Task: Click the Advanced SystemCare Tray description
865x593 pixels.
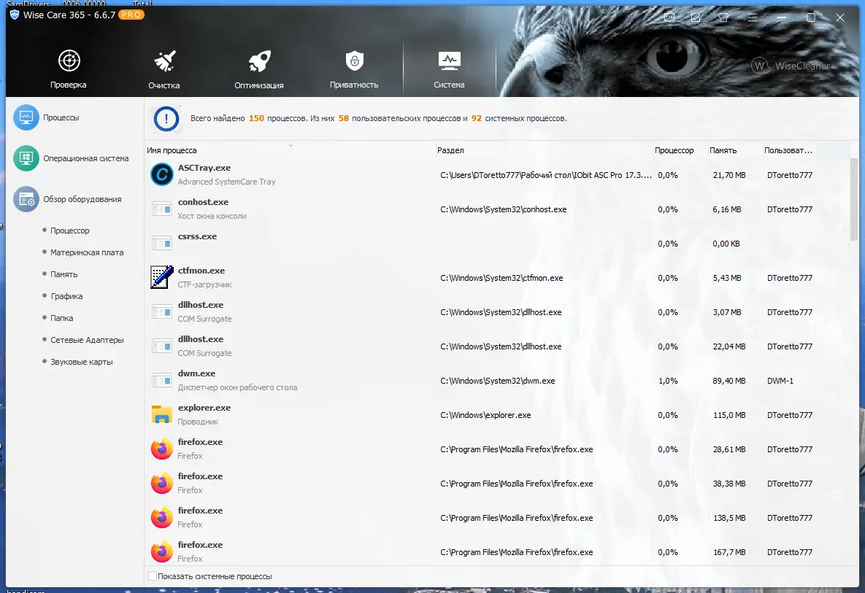Action: (x=226, y=182)
